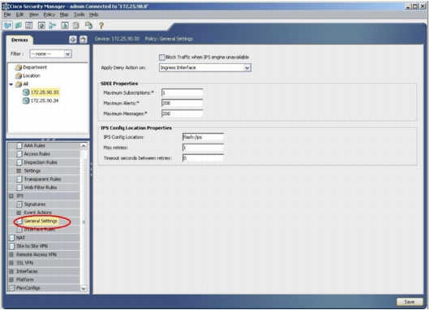430x310 pixels.
Task: Open IPS Signatures policy
Action: pyautogui.click(x=35, y=205)
